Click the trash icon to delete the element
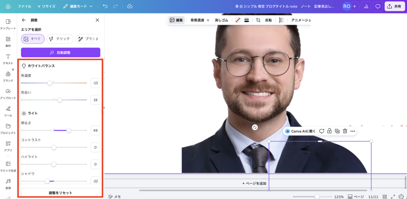407x199 pixels. (x=345, y=131)
